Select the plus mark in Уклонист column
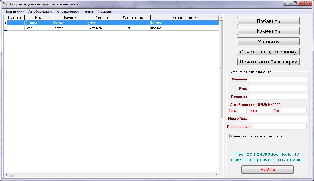 16,23
